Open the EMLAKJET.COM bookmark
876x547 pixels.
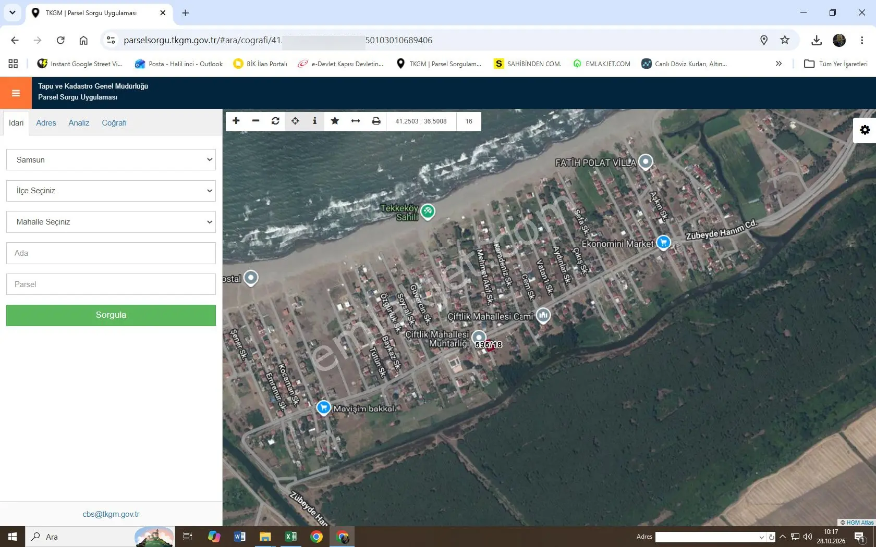click(x=602, y=64)
